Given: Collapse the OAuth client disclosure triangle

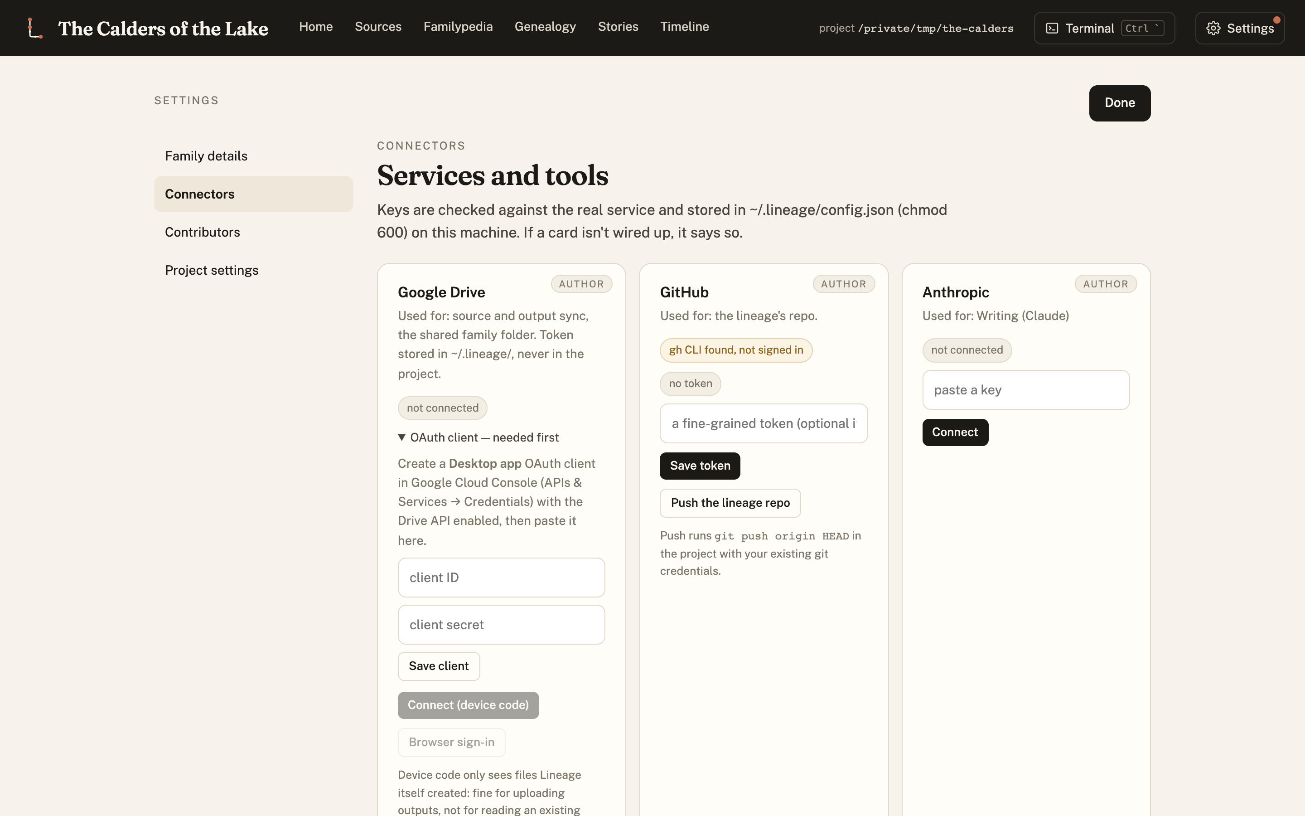Looking at the screenshot, I should [x=402, y=437].
